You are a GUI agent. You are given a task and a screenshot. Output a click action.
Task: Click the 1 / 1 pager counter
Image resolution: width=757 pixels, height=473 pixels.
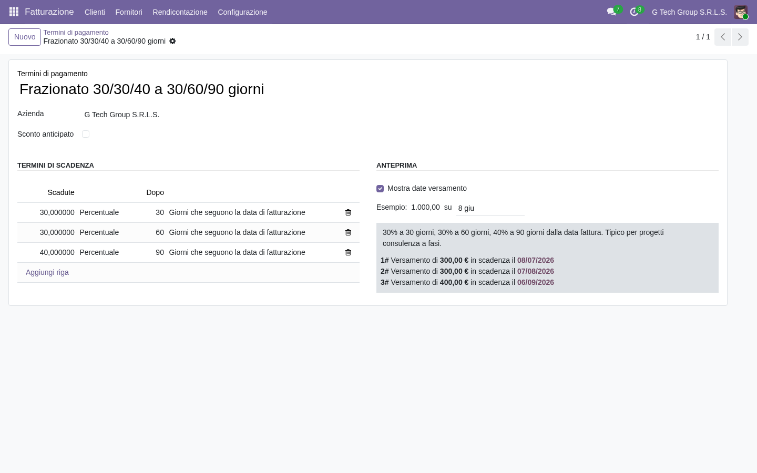(703, 37)
